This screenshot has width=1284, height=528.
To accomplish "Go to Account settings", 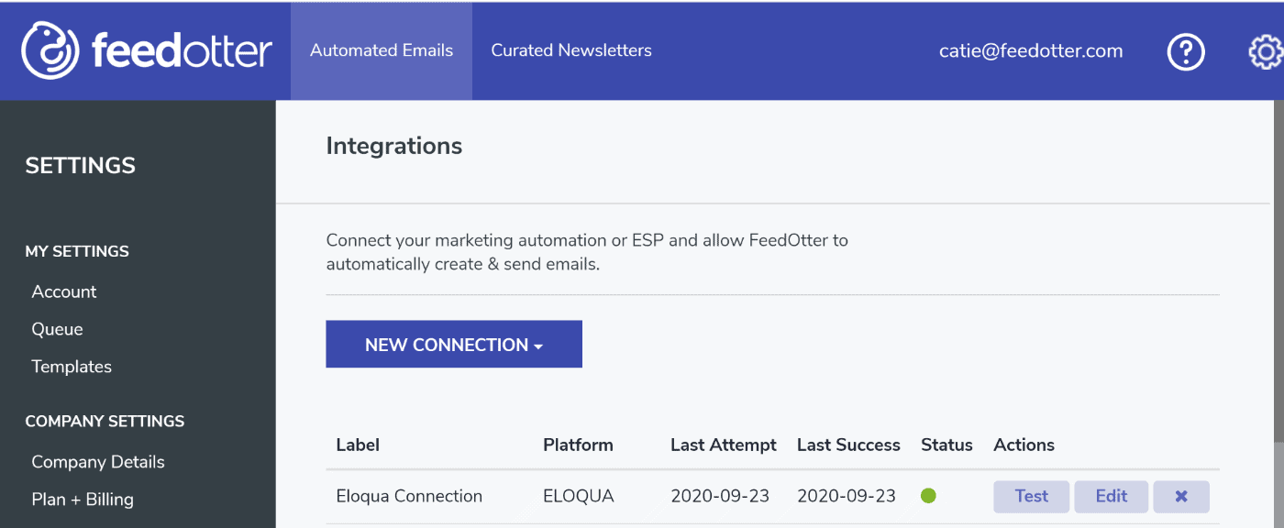I will click(64, 291).
